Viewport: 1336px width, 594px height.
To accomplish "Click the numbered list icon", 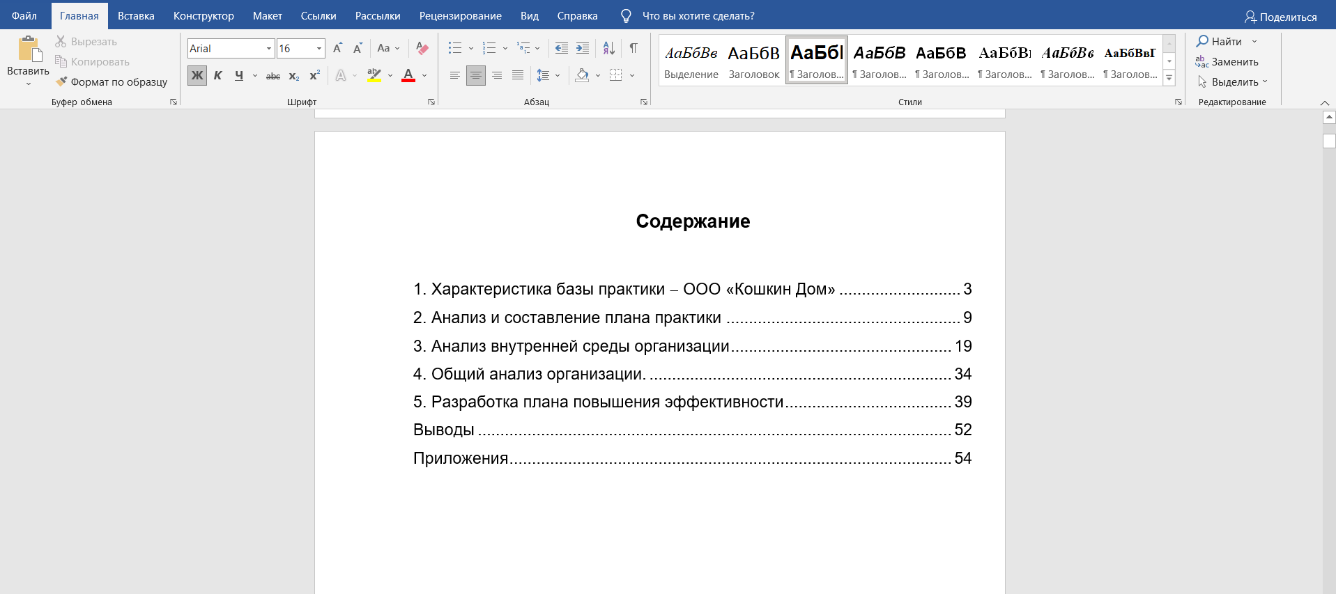I will click(x=489, y=48).
